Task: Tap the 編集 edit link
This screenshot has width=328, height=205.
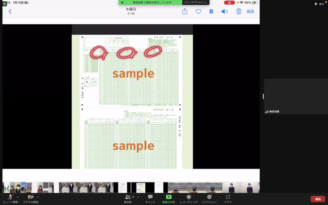Action: coord(250,12)
